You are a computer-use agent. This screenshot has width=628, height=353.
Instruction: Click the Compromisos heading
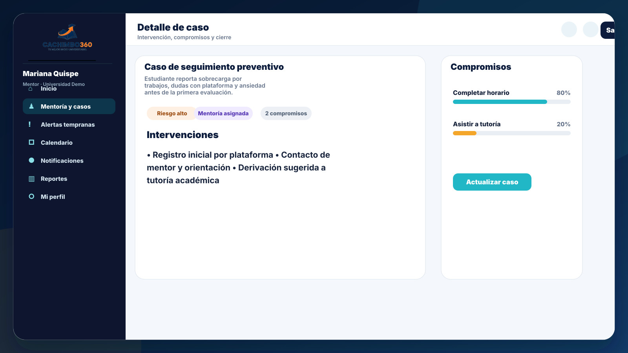click(481, 67)
